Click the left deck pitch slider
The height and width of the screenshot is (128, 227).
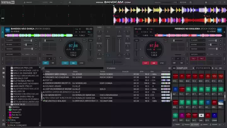[x=91, y=51]
